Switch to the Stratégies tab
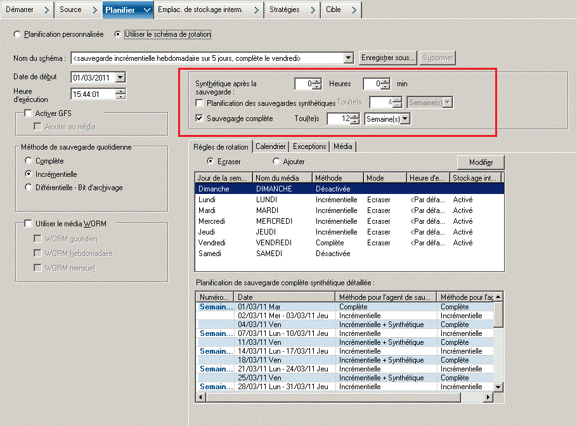Image resolution: width=577 pixels, height=426 pixels. point(285,10)
